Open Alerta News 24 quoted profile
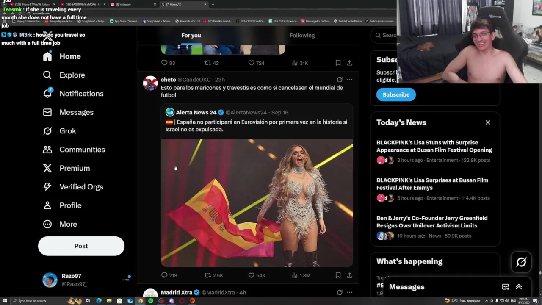Image resolution: width=542 pixels, height=305 pixels. tap(196, 112)
